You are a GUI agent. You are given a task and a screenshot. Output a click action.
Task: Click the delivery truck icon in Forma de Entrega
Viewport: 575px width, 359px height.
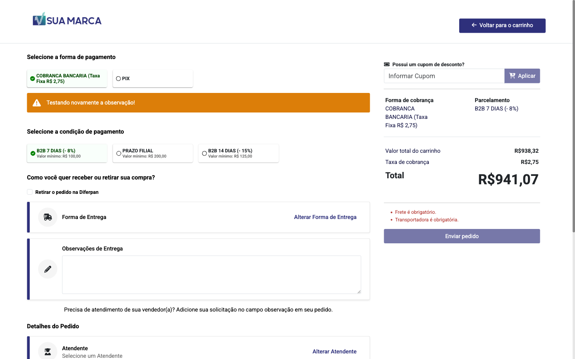point(48,217)
